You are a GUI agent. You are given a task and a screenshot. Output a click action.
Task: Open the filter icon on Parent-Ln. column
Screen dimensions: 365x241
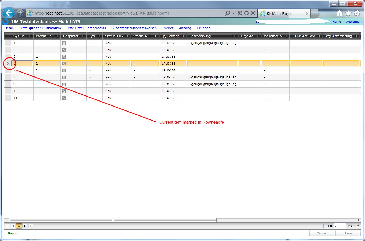point(57,36)
